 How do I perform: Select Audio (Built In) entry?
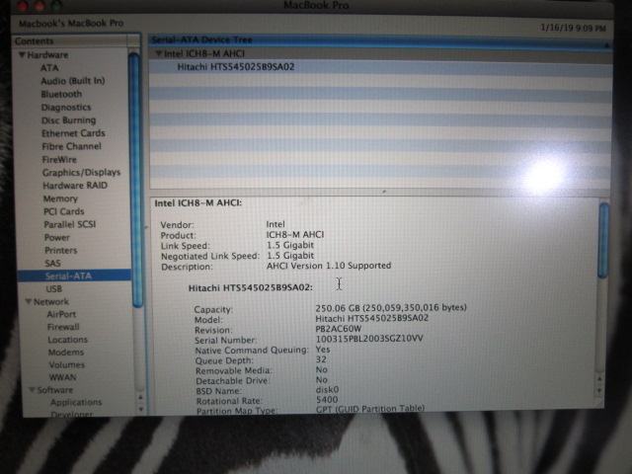coord(72,81)
